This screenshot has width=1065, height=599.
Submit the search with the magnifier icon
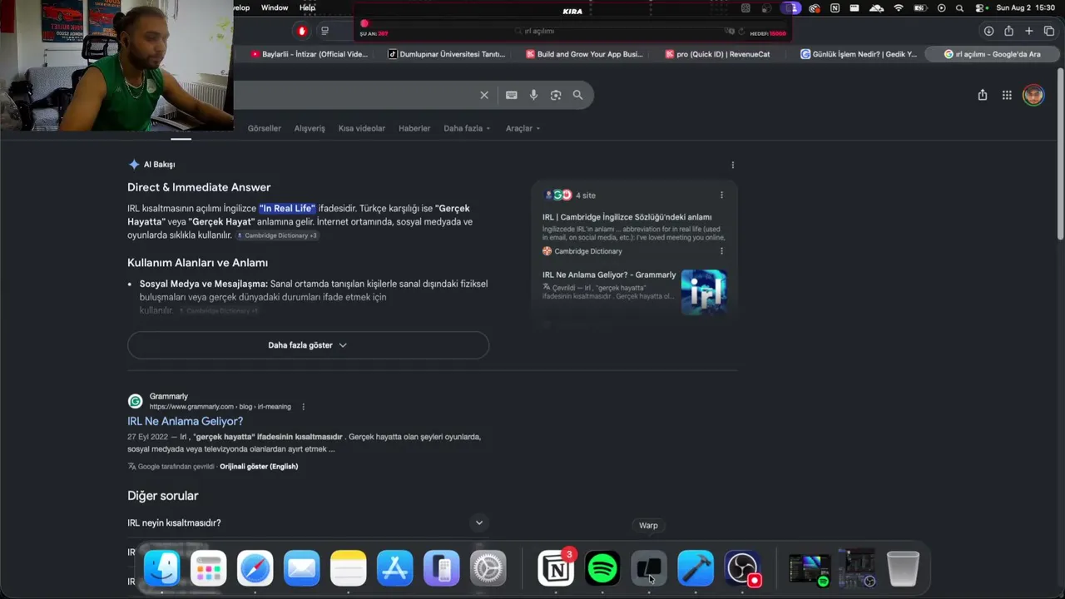(x=577, y=95)
